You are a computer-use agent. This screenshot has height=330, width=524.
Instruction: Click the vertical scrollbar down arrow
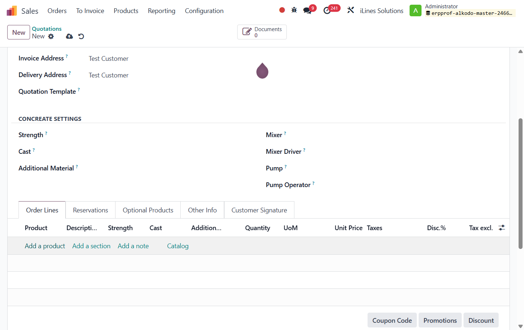[x=520, y=326]
